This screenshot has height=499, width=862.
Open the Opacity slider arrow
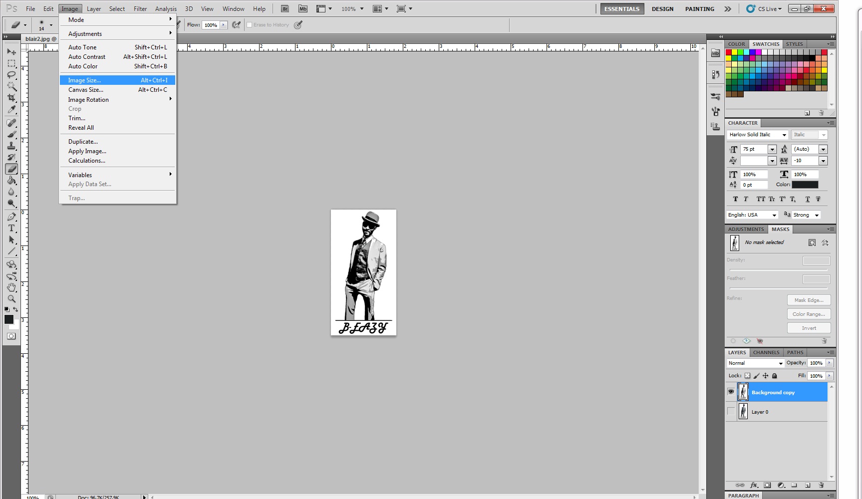coord(830,363)
